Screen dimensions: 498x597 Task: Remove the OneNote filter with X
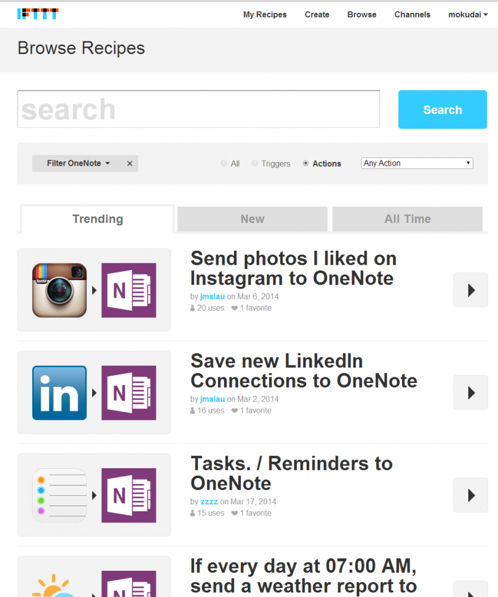coord(130,163)
